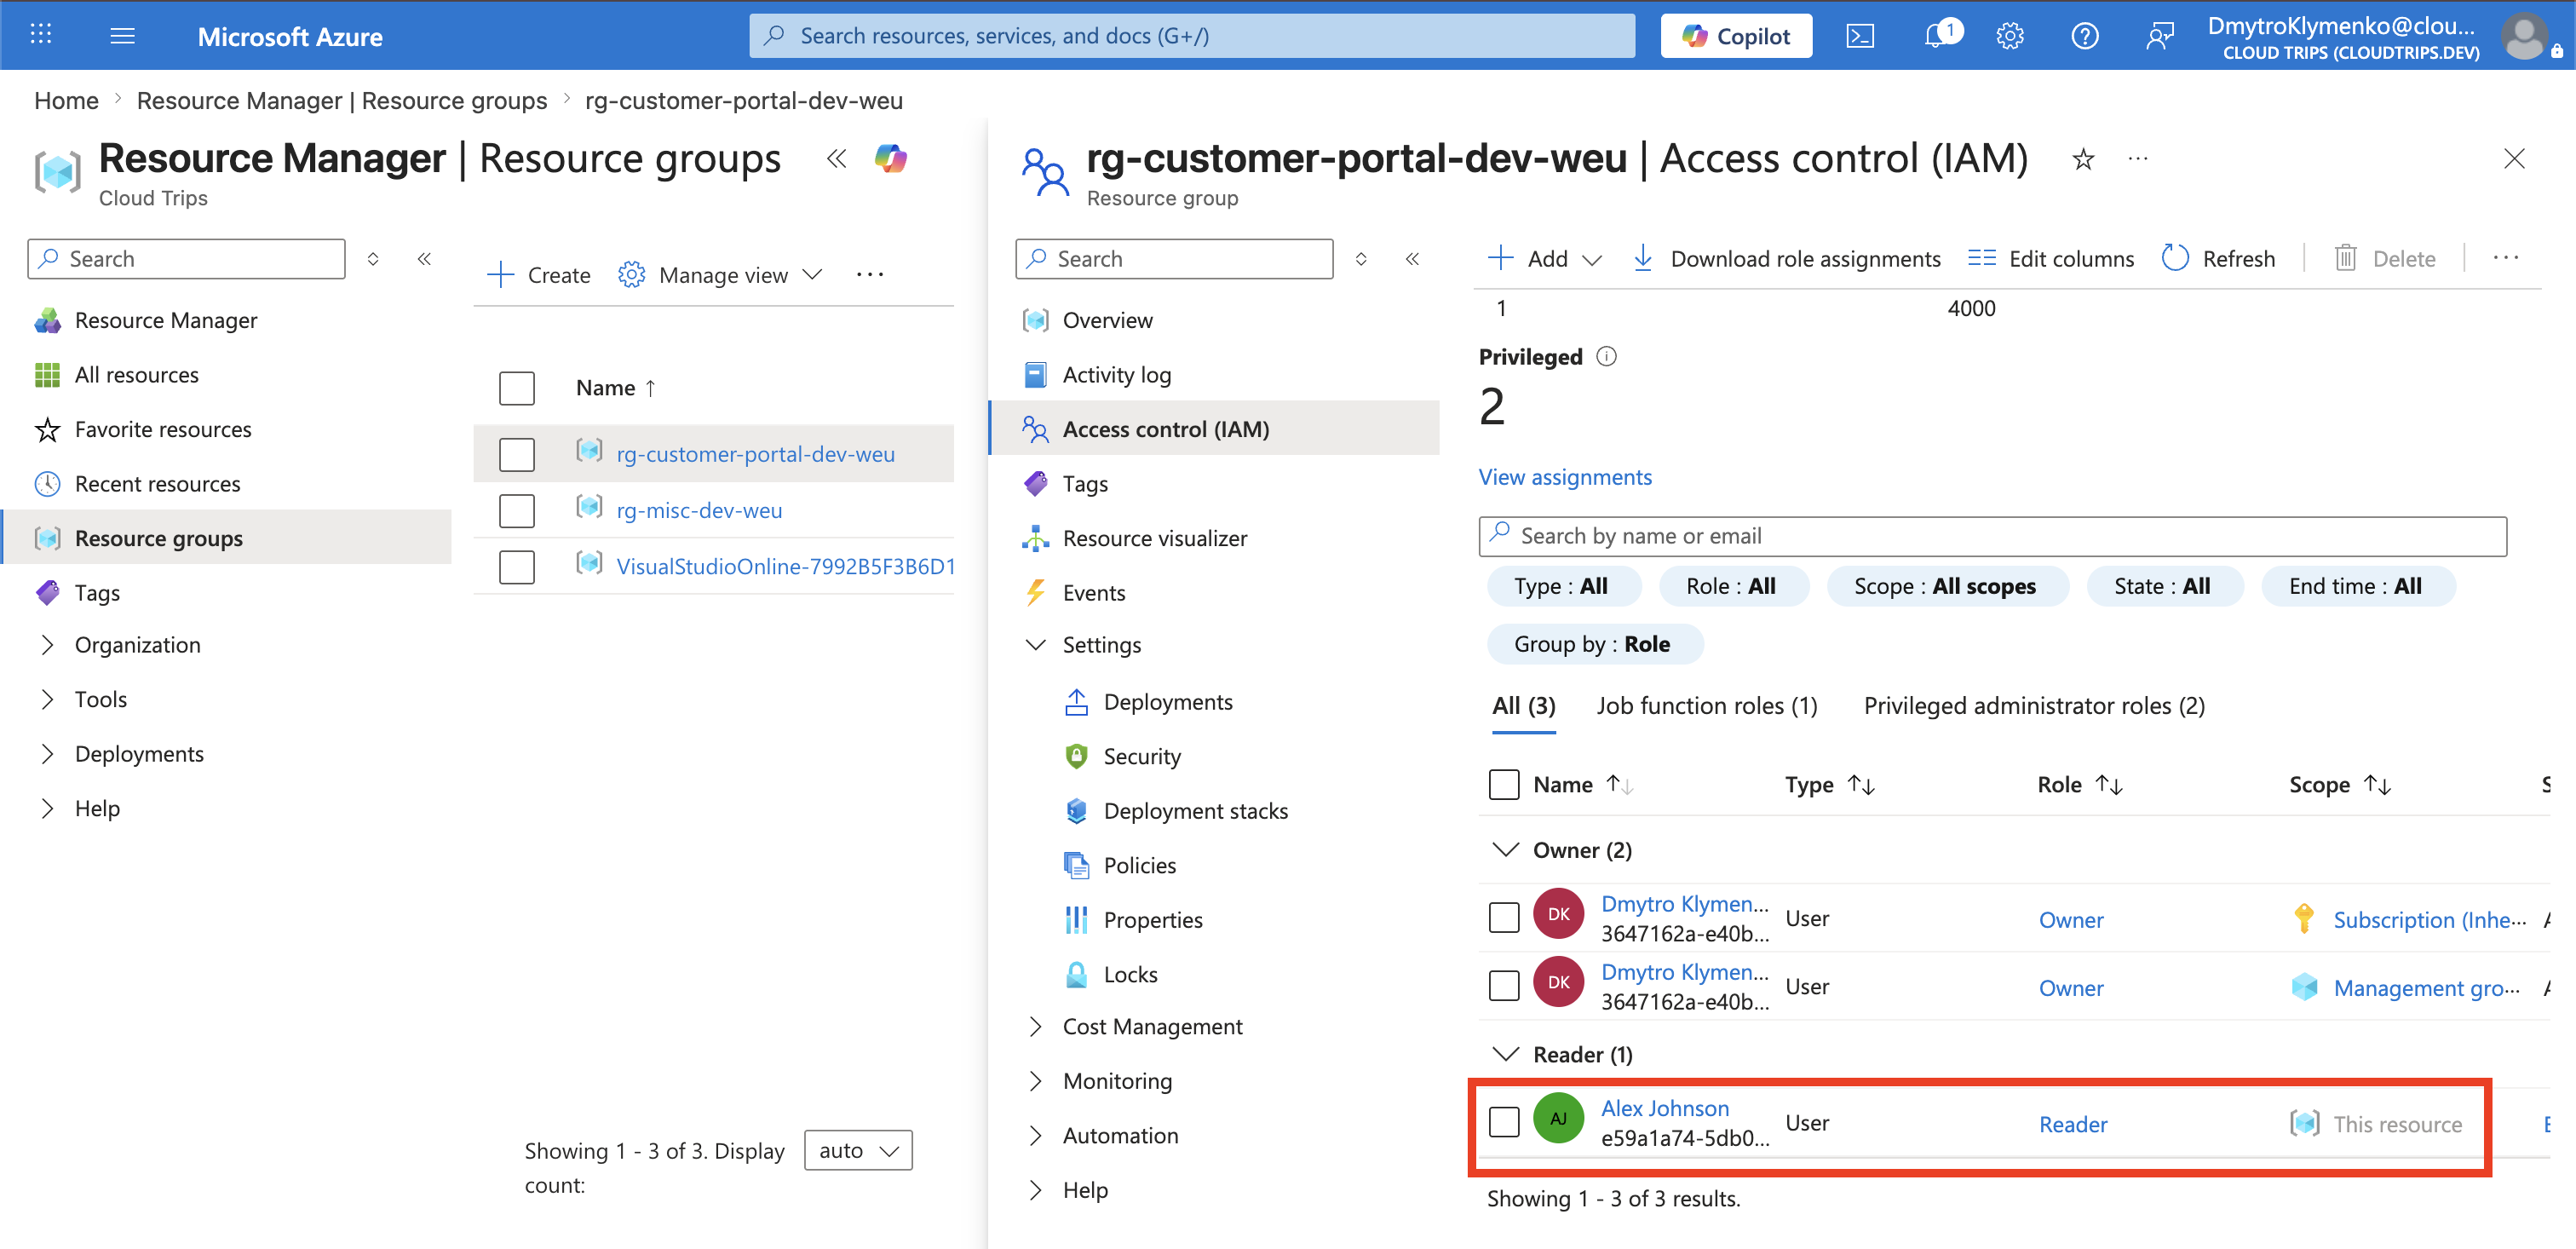The width and height of the screenshot is (2576, 1249).
Task: Open Favorite resources in left menu
Action: coord(163,429)
